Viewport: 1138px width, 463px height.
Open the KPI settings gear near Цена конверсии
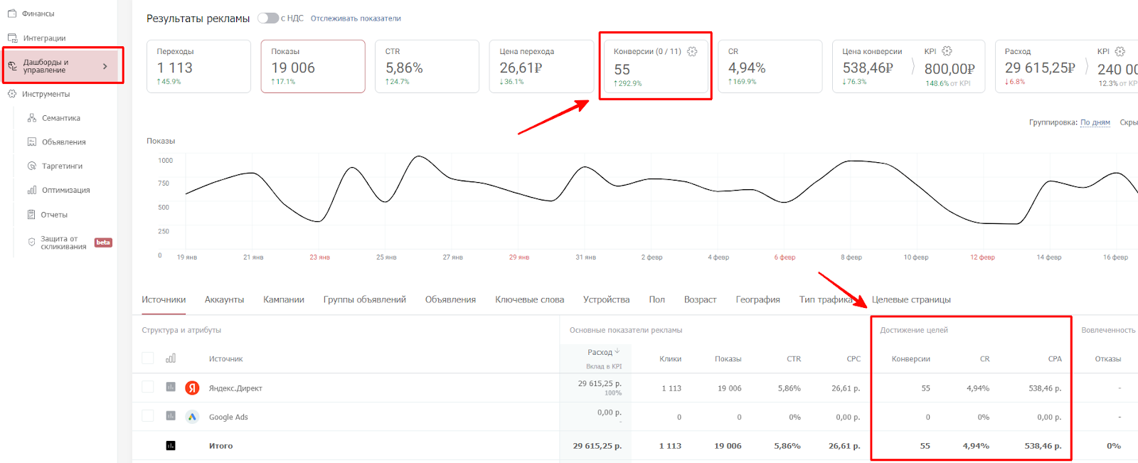pos(947,51)
